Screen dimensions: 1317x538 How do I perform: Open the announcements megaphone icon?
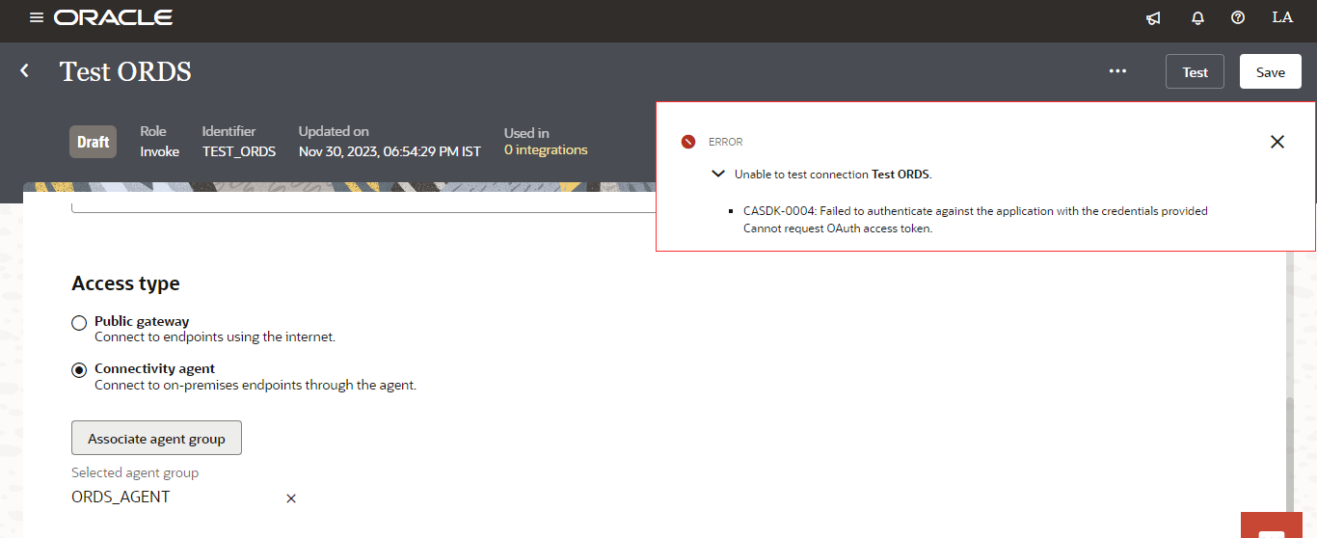[x=1153, y=18]
